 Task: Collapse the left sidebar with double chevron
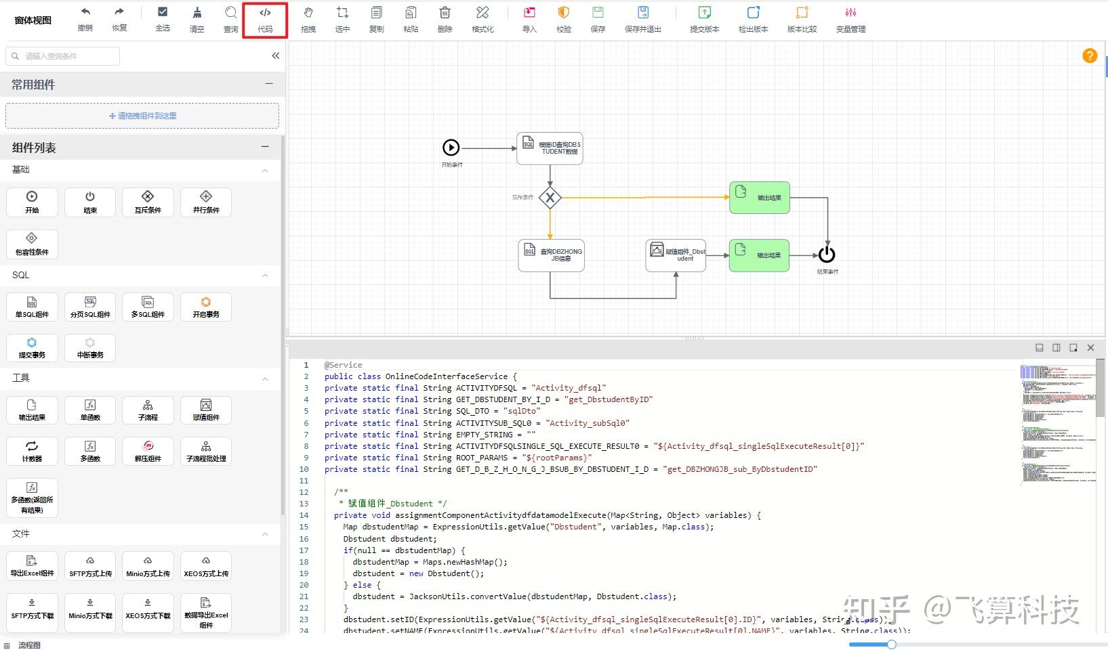[275, 56]
